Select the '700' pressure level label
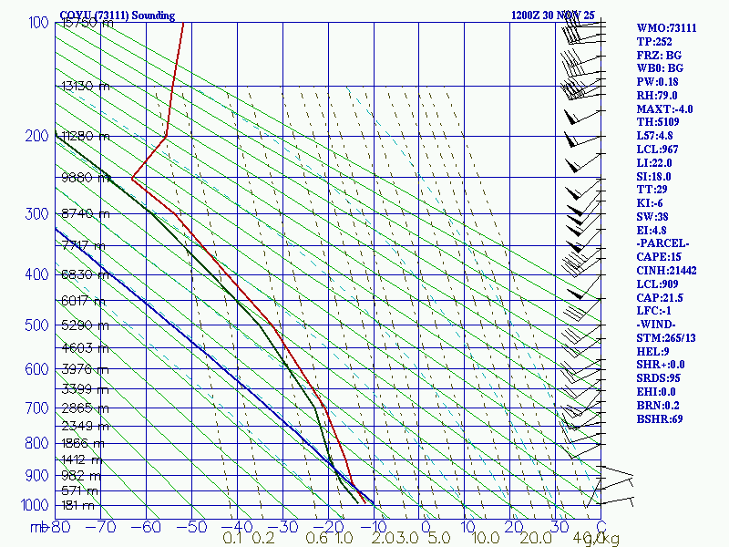Screen dimensions: 729x547 (36, 408)
